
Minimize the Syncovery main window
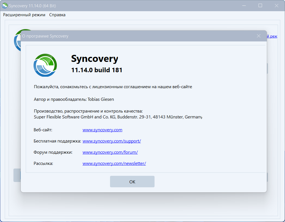click(244, 6)
